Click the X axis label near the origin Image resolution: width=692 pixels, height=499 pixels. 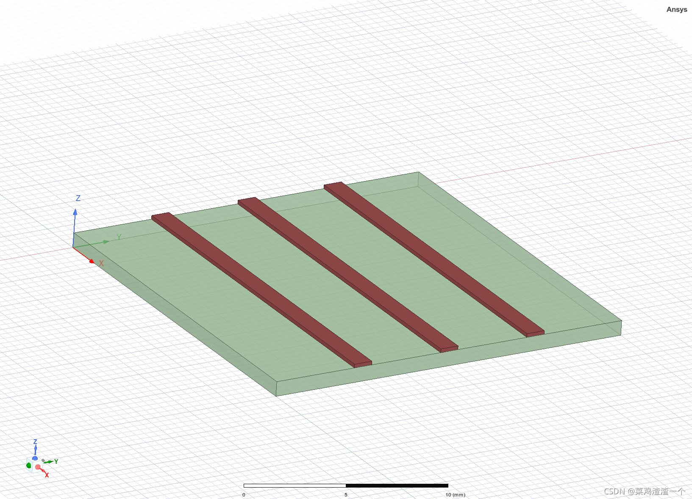pos(101,263)
